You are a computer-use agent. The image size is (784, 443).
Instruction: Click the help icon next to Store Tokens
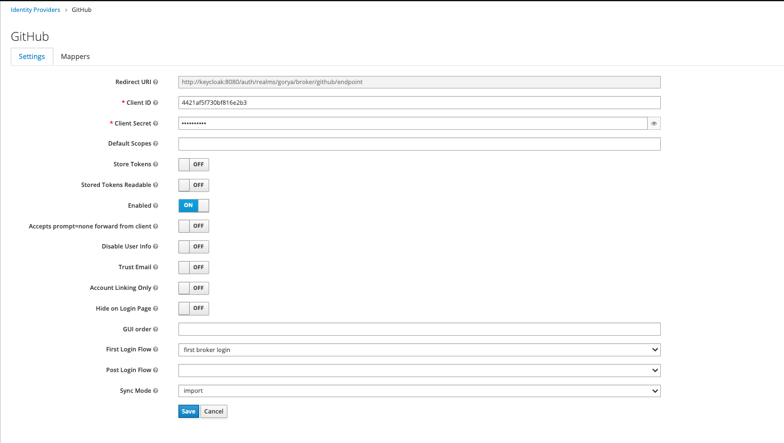coord(156,164)
